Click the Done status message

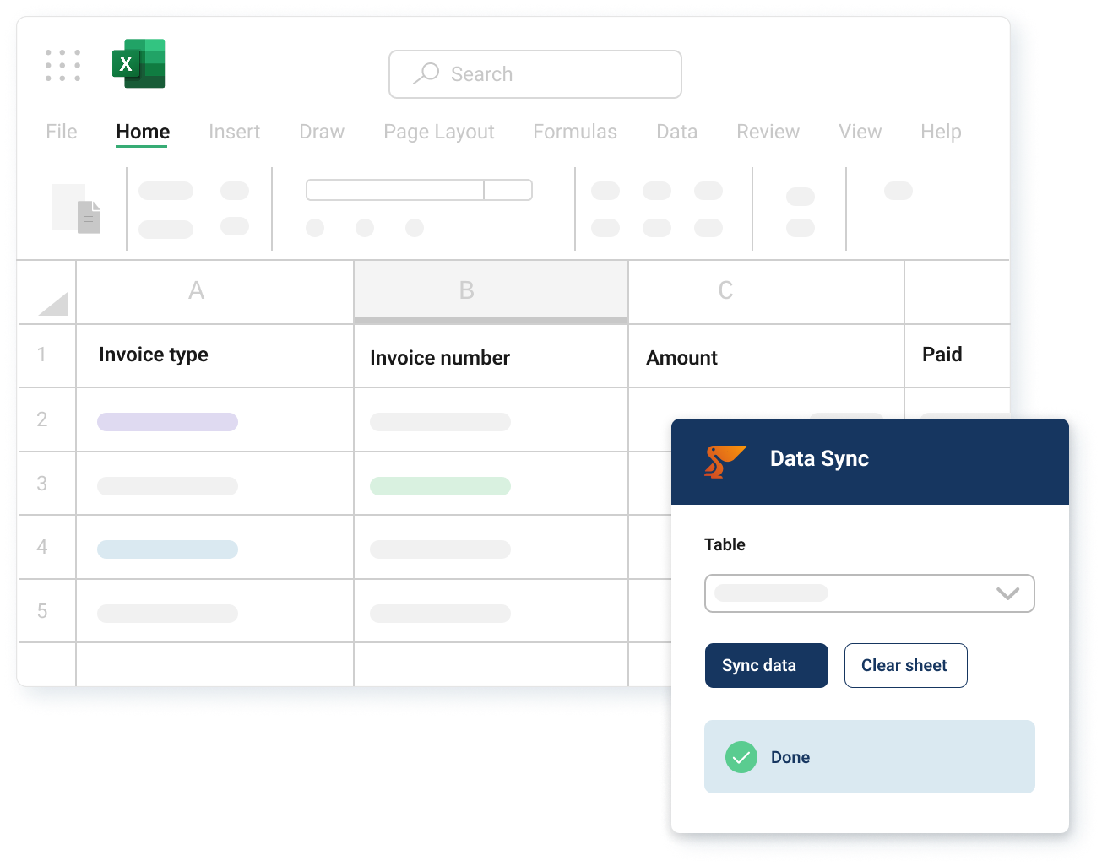click(x=870, y=757)
